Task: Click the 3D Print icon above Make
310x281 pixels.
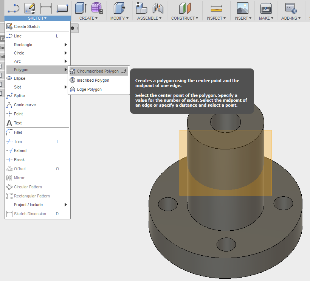Action: [267, 8]
